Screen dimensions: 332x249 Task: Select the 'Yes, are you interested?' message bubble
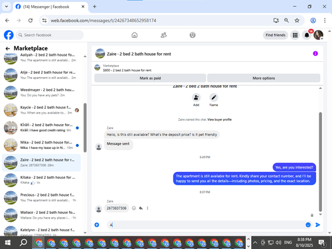pos(294,167)
